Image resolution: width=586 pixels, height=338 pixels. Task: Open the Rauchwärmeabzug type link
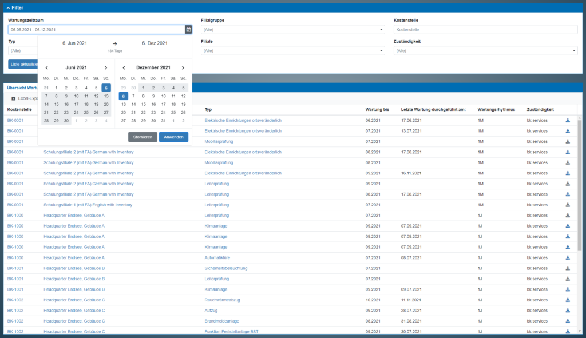point(223,300)
